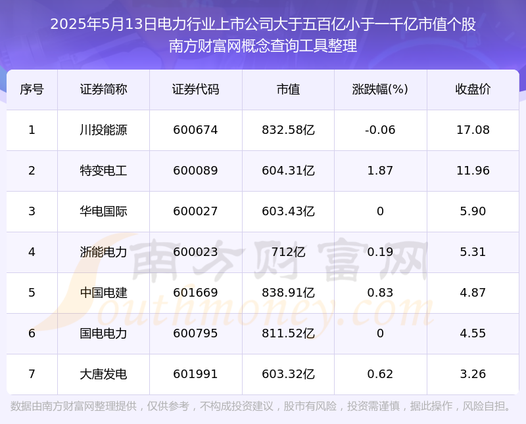Click stock code 600674
Image resolution: width=526 pixels, height=424 pixels.
(195, 130)
